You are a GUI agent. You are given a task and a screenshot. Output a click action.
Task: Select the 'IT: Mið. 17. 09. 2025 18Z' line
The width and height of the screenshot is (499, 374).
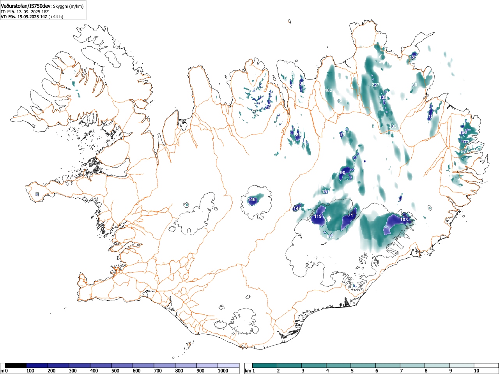point(25,12)
